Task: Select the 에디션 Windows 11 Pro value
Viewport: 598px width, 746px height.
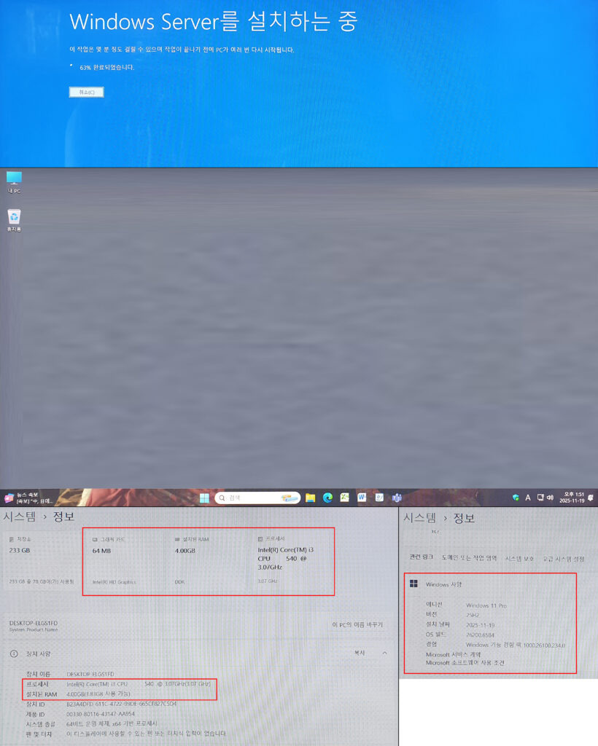Action: click(486, 605)
